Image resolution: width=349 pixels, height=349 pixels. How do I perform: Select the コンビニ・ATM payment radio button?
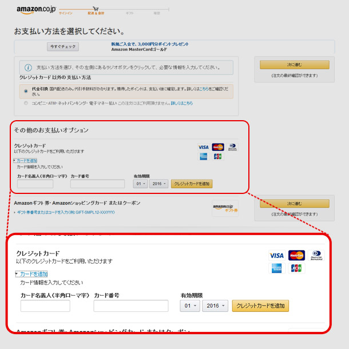(x=26, y=103)
